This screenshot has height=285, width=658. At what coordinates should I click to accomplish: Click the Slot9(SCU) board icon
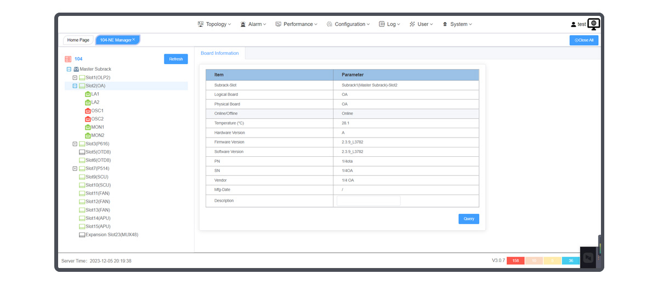(x=82, y=177)
